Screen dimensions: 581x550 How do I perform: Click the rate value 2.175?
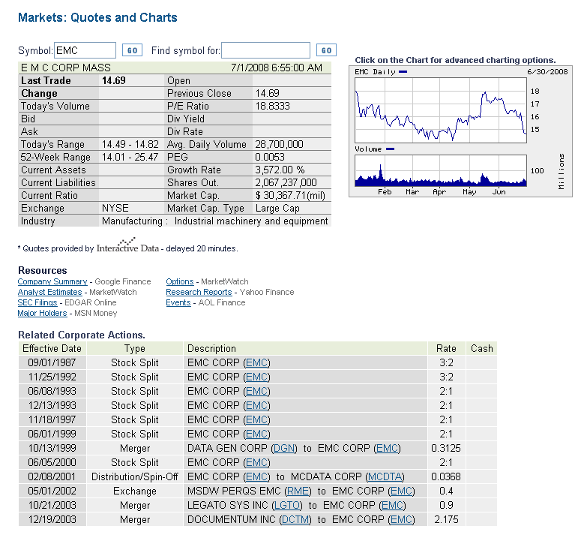(446, 519)
